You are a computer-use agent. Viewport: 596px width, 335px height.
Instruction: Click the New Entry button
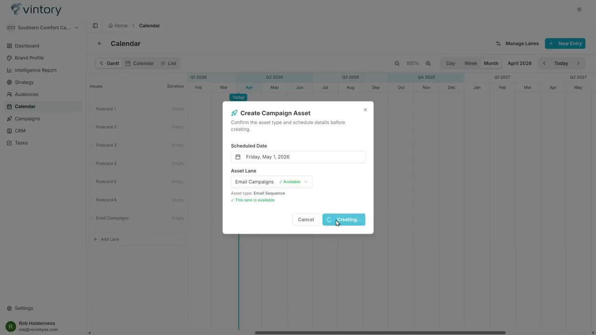click(x=565, y=44)
